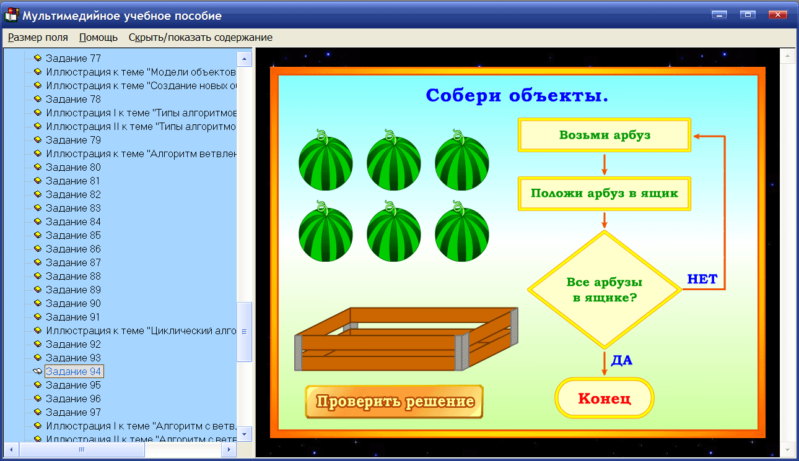Open Задание 81 in the tree
799x461 pixels.
point(73,181)
